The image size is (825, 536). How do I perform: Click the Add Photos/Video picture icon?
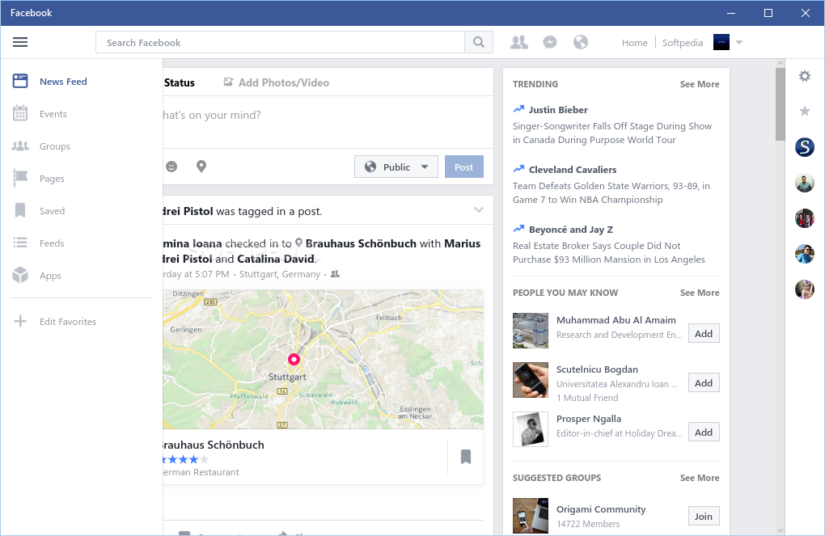pos(228,82)
